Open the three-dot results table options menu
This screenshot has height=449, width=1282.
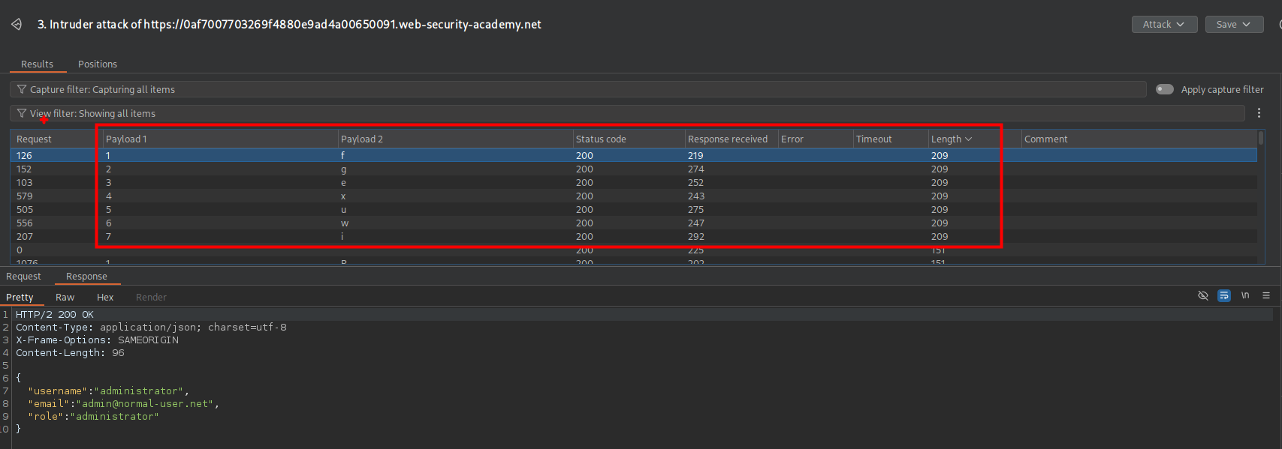pos(1259,113)
